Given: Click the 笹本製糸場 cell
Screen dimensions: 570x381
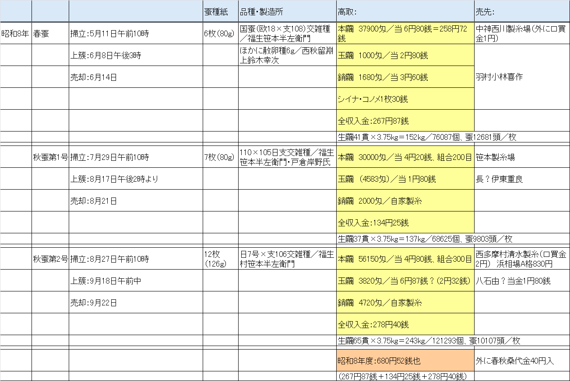Looking at the screenshot, I should point(522,157).
